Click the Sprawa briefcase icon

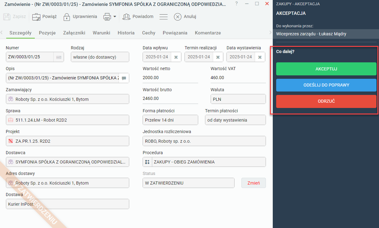tap(11, 120)
